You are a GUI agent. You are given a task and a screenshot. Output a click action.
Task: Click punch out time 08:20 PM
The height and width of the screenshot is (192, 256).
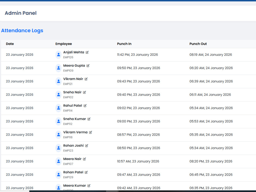[x=211, y=161]
